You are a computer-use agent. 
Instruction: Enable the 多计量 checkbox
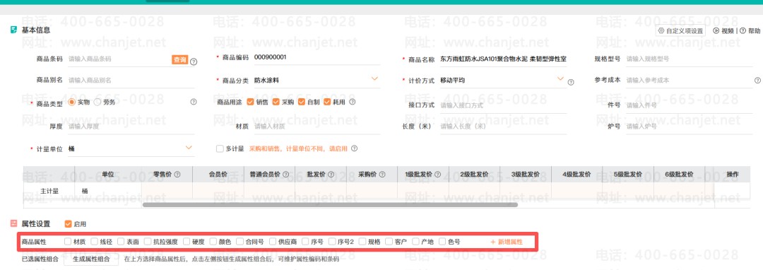(220, 149)
